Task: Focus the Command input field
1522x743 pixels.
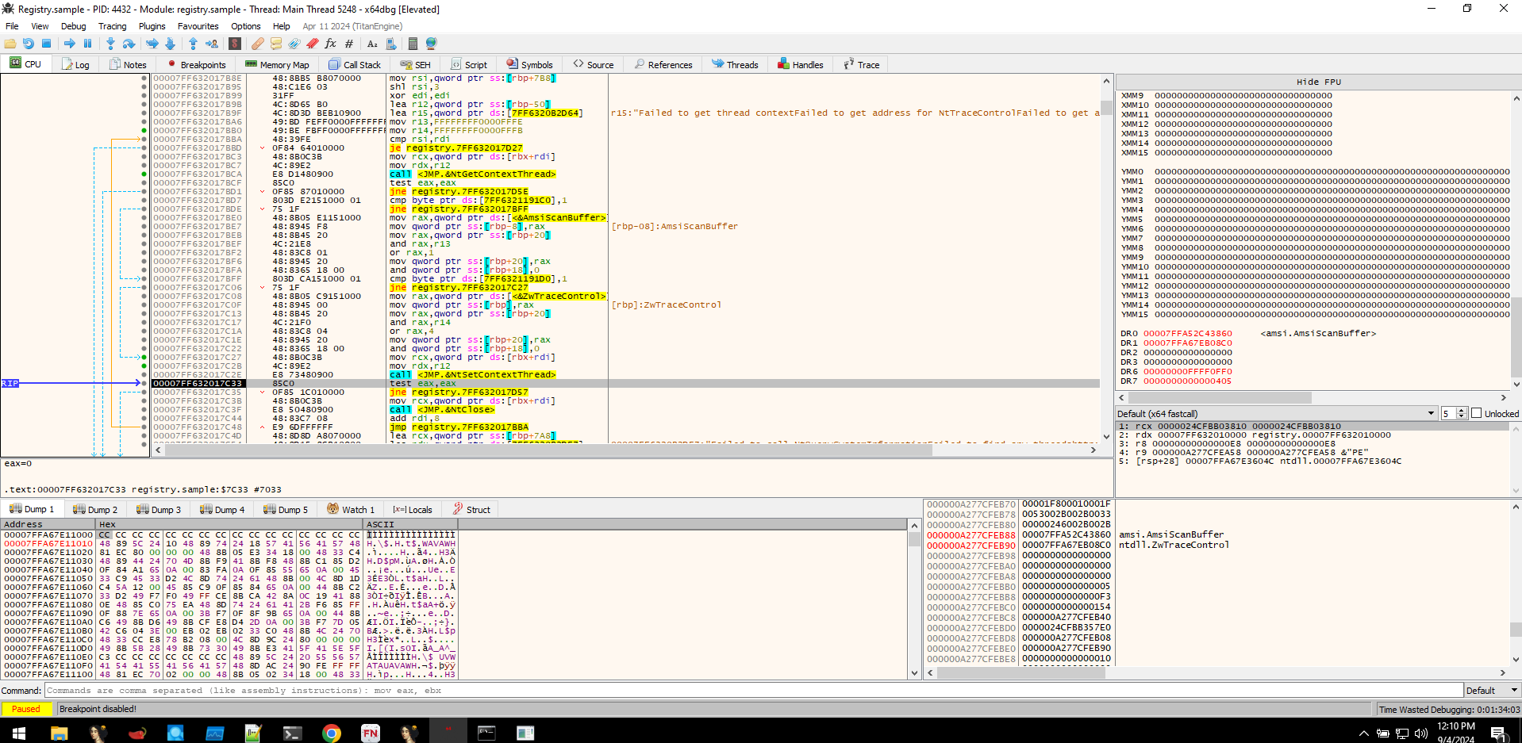Action: pos(753,691)
